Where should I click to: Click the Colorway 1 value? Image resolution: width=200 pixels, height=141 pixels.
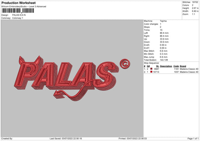18,18
